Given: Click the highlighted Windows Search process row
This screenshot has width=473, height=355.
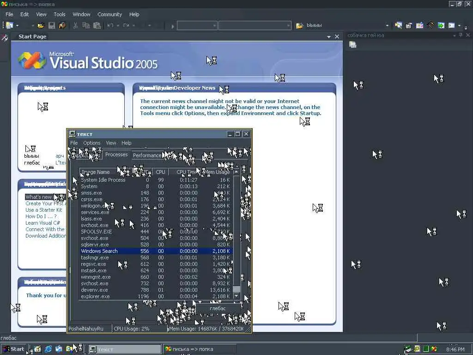Looking at the screenshot, I should tap(156, 251).
